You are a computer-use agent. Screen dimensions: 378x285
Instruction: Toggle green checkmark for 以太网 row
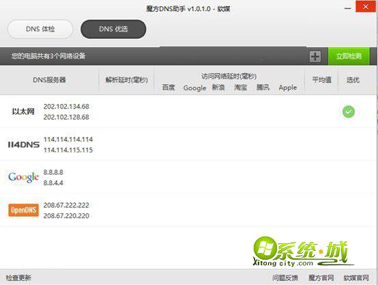tap(349, 111)
